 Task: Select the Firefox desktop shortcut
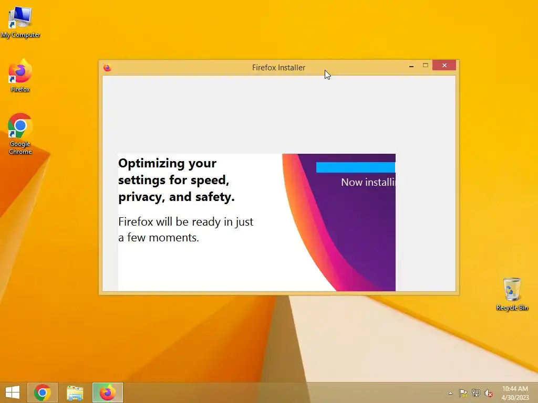tap(20, 76)
